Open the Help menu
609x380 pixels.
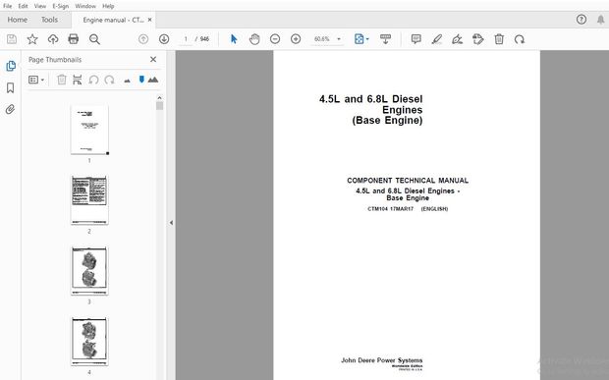pyautogui.click(x=108, y=6)
